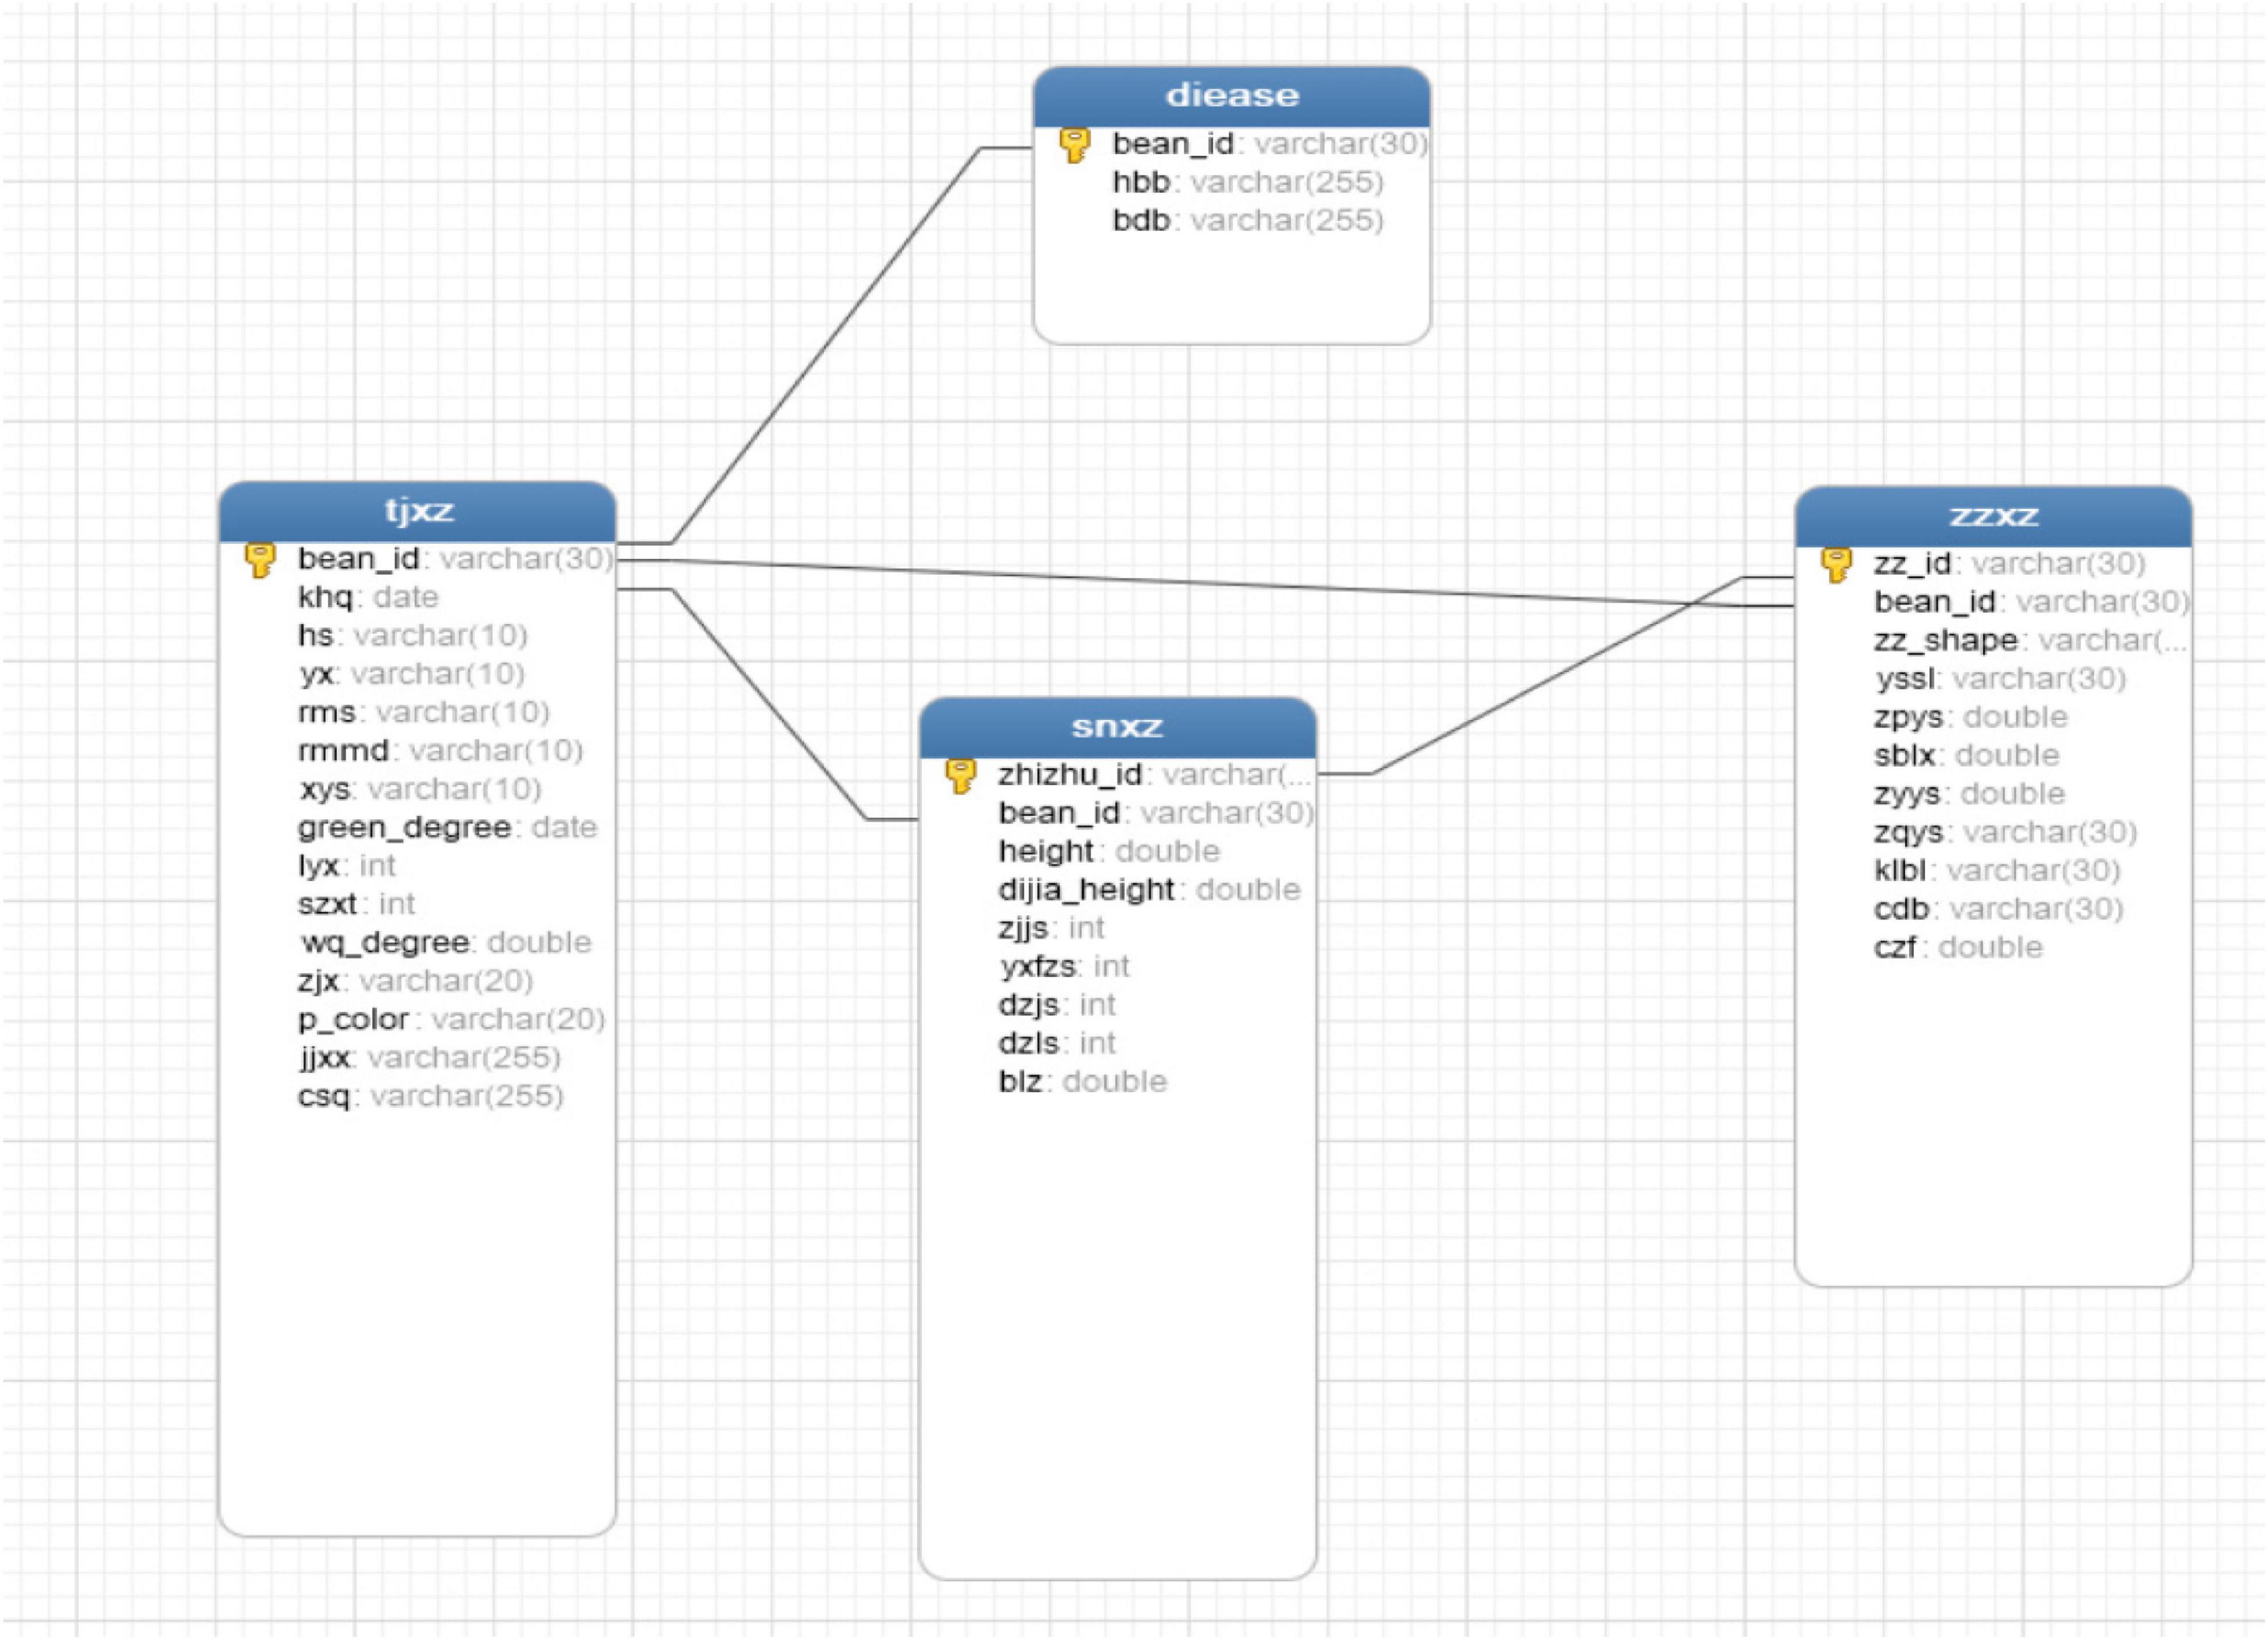Select the dzjs: int field

[1057, 1005]
